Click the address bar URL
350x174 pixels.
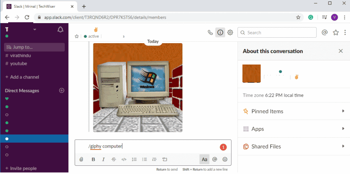click(x=105, y=17)
